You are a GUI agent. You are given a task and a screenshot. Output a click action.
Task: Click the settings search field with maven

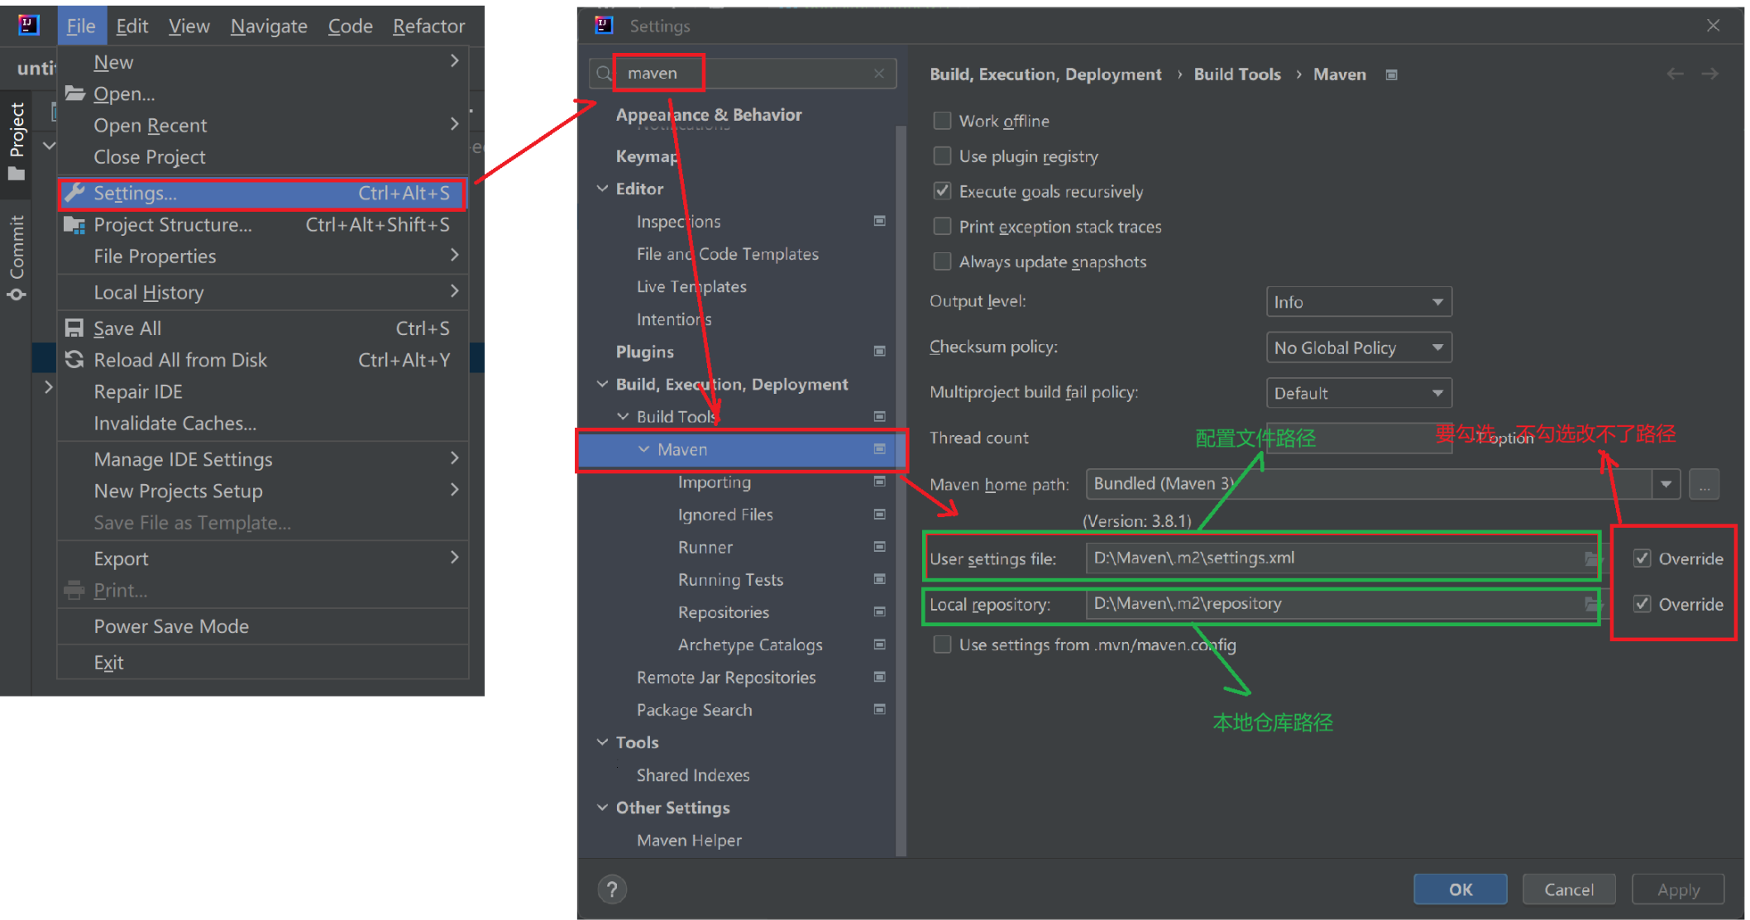[744, 74]
